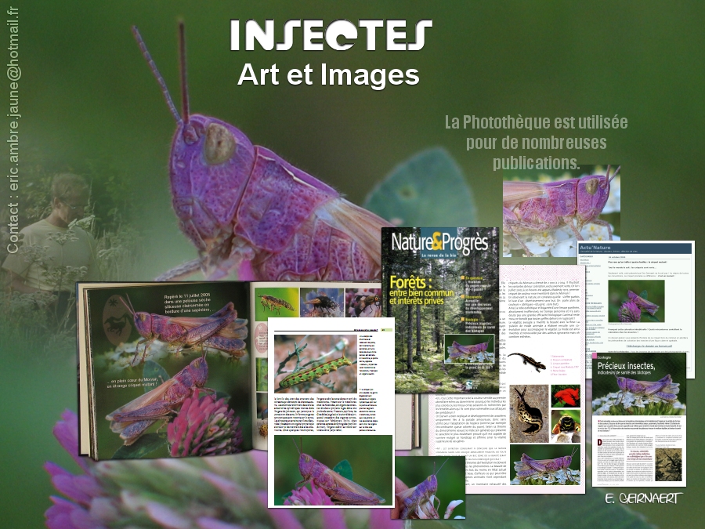Image resolution: width=705 pixels, height=529 pixels.
Task: Select the spotted slug photo
Action: click(x=529, y=413)
